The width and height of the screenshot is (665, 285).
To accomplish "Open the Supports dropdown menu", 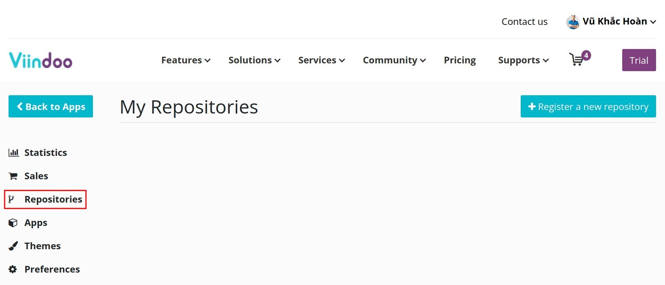I will 523,60.
